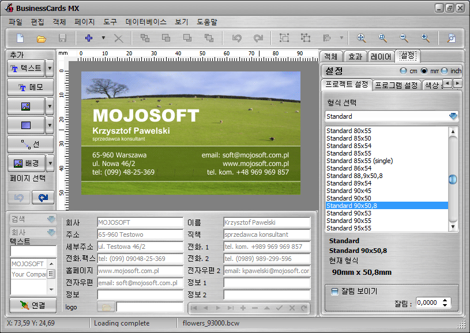Refresh database records icon

(x=304, y=308)
